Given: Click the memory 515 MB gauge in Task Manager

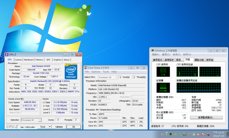Looking at the screenshot, I should 163,88.
